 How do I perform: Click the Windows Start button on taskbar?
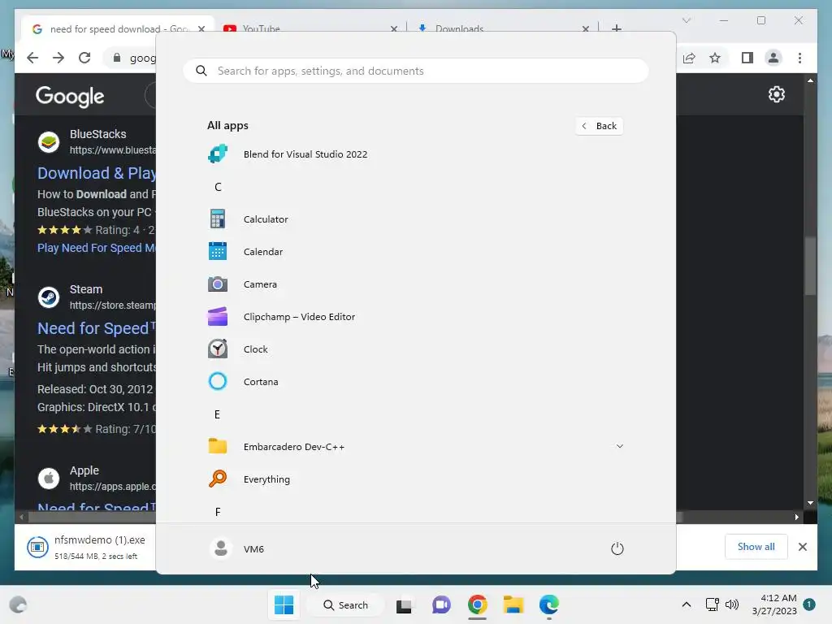point(284,604)
